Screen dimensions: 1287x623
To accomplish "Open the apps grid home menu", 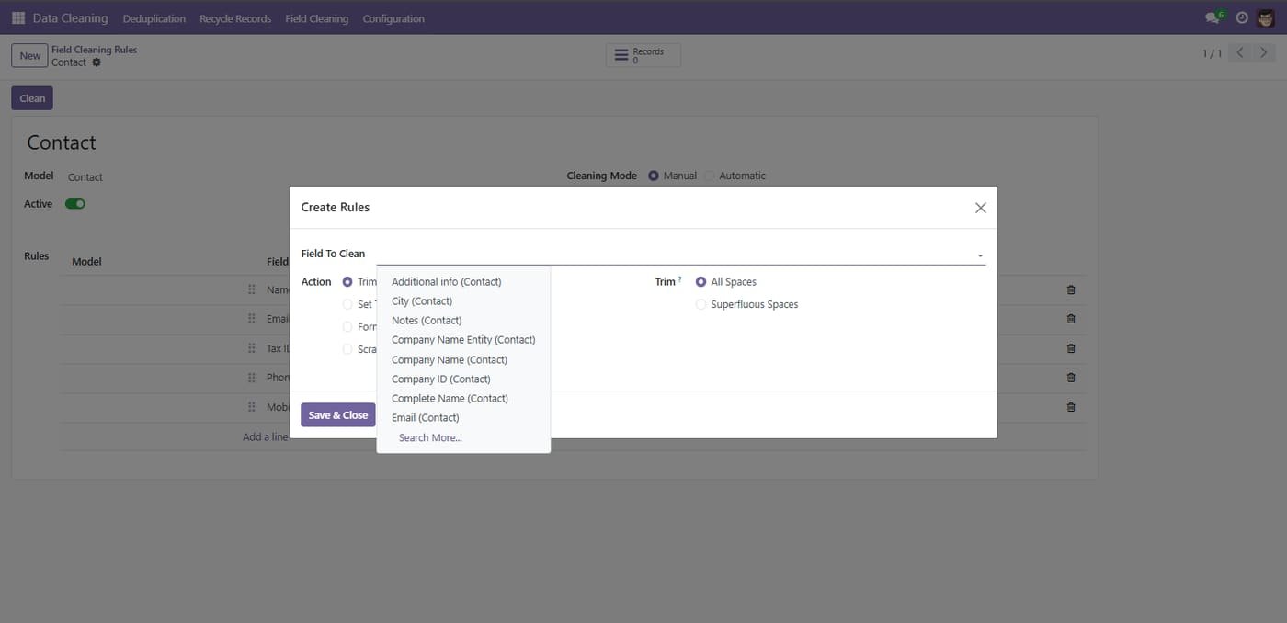I will [18, 17].
